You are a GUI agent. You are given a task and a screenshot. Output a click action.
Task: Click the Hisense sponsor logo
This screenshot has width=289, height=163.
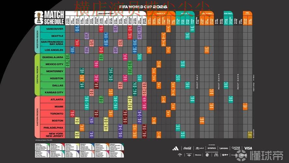(x=198, y=155)
